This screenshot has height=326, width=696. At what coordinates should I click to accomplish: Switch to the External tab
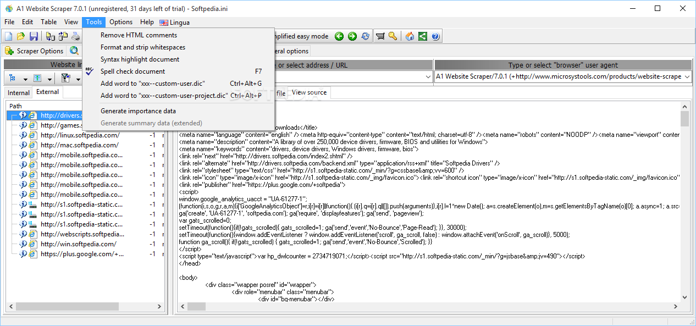(47, 92)
